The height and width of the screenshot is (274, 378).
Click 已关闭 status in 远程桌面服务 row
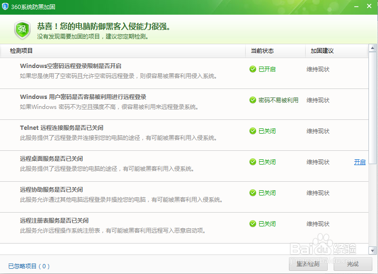click(x=267, y=162)
